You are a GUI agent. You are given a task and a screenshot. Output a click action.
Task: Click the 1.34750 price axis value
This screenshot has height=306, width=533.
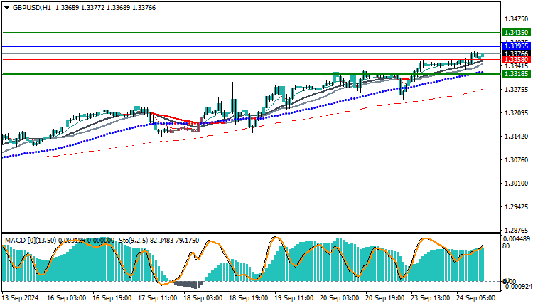click(517, 19)
